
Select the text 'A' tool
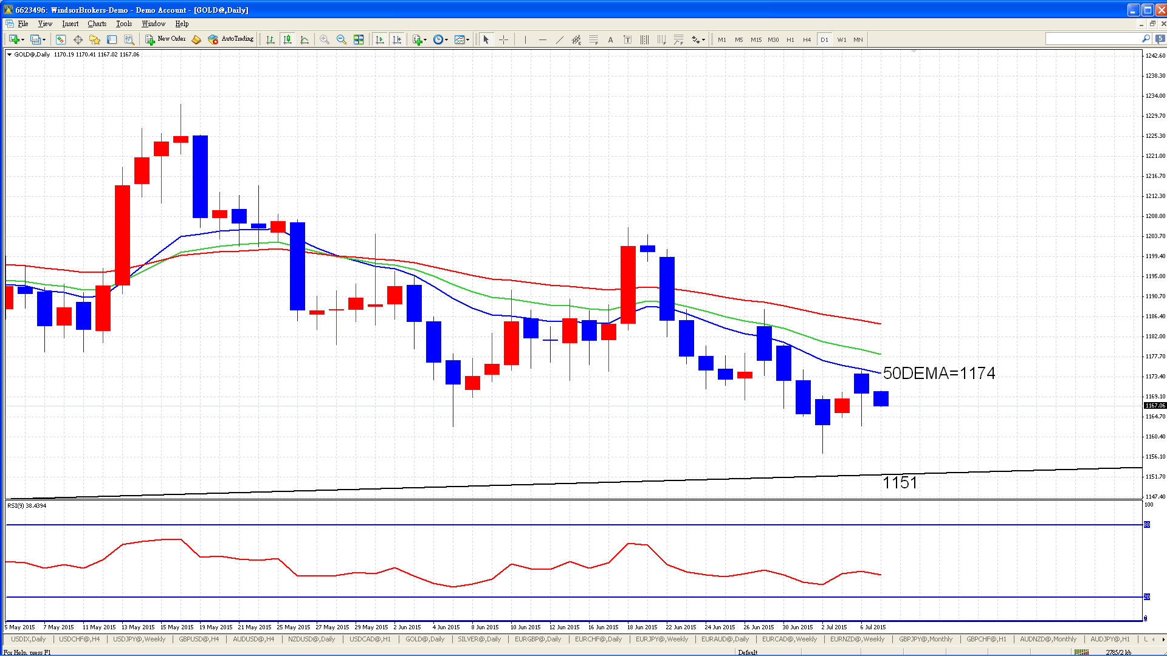pos(610,39)
